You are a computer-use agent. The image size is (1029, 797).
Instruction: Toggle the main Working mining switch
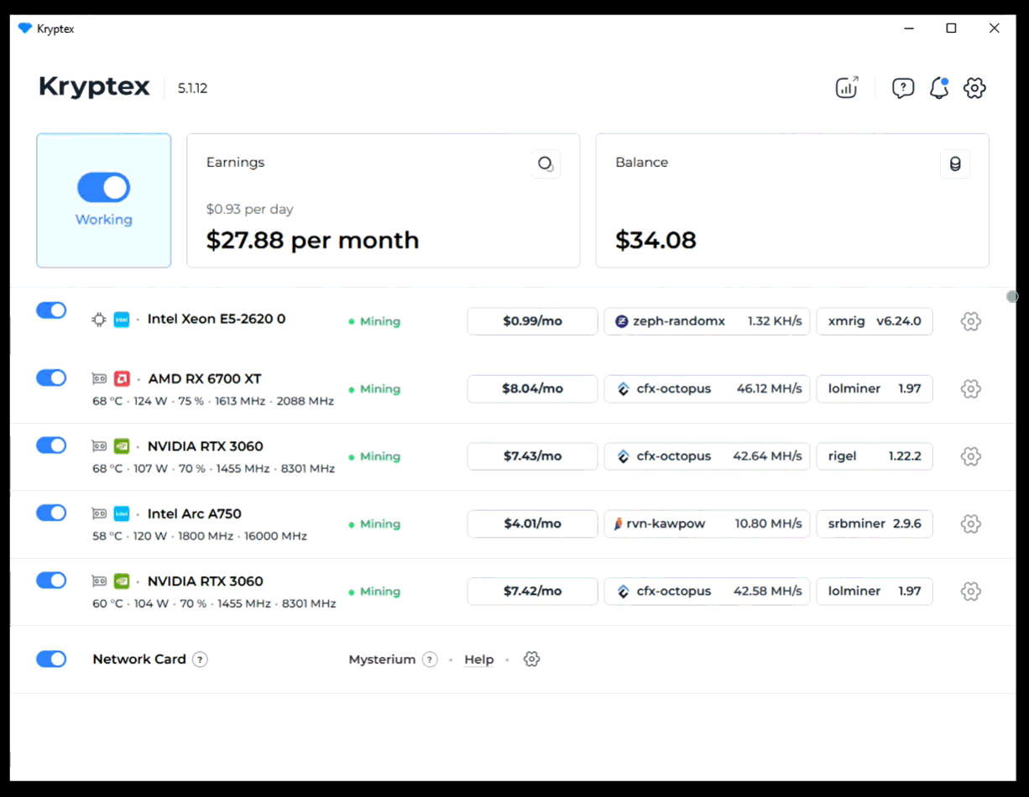[x=103, y=188]
